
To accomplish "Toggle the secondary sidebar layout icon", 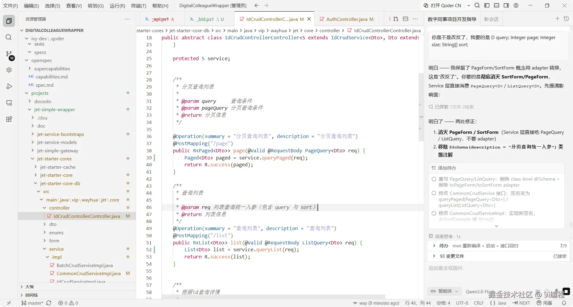I will pos(506,5).
